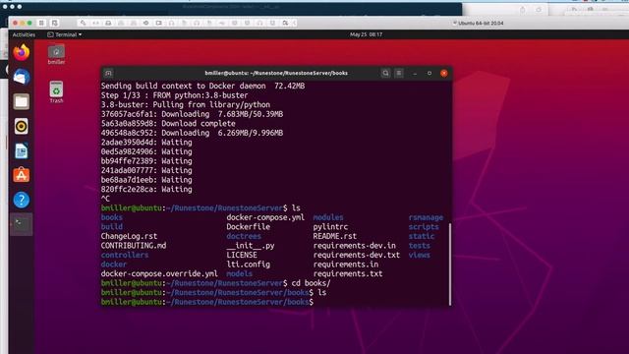The height and width of the screenshot is (354, 629).
Task: Click the 'Step 1/33 : FROM python:3.8-buster' line
Action: pos(174,95)
